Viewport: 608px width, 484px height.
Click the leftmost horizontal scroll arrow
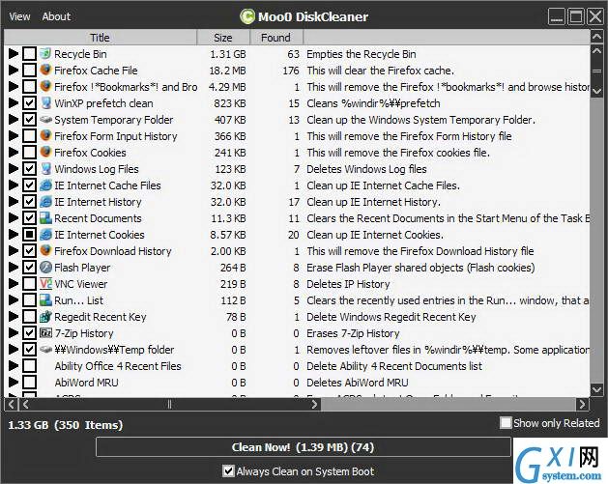click(11, 404)
